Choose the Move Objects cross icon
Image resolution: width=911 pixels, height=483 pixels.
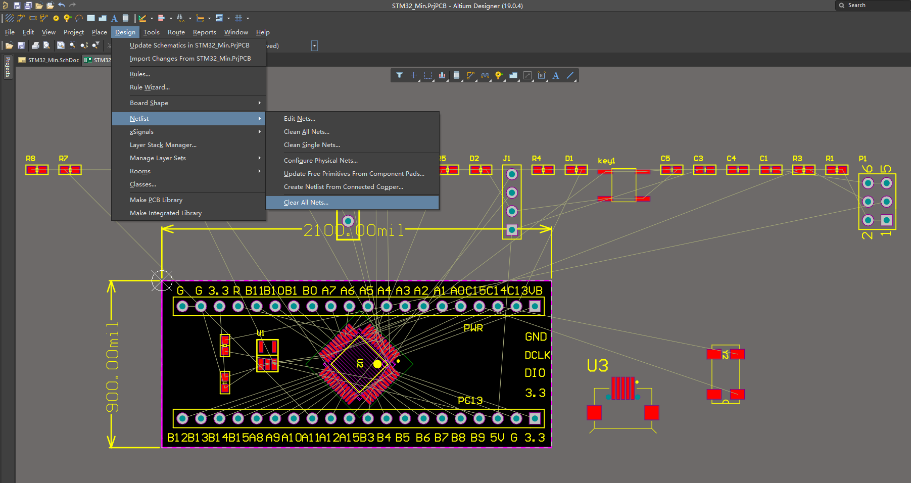tap(413, 75)
